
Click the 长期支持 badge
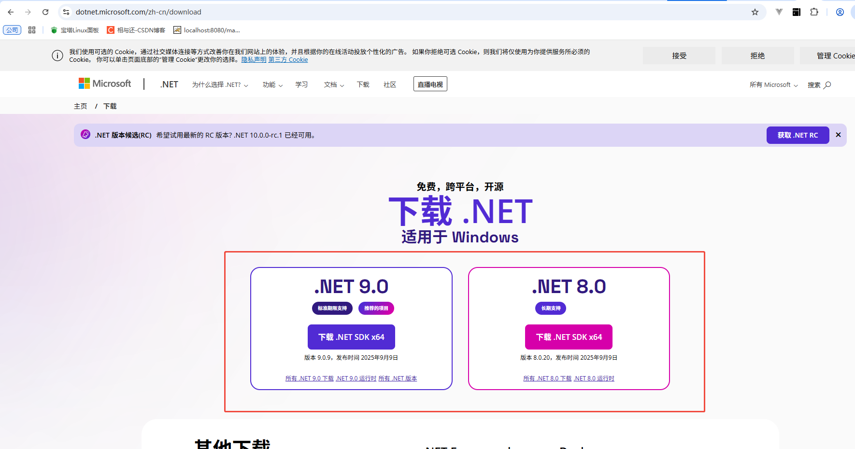(551, 308)
